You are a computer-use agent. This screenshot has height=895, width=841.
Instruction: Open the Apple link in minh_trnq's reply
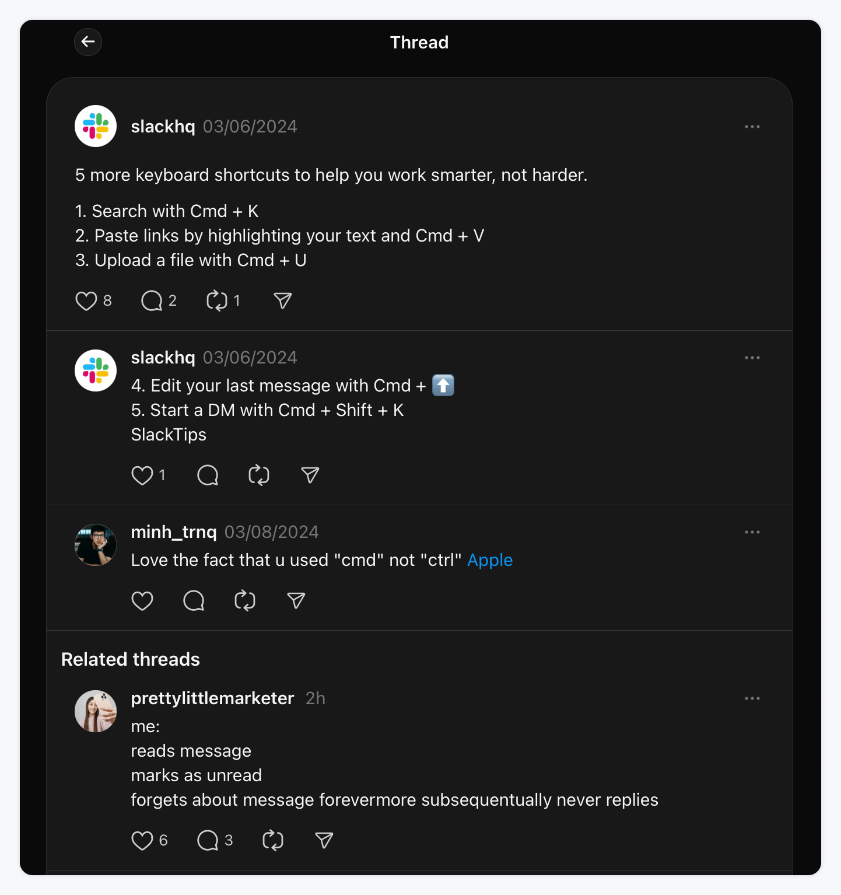(490, 560)
